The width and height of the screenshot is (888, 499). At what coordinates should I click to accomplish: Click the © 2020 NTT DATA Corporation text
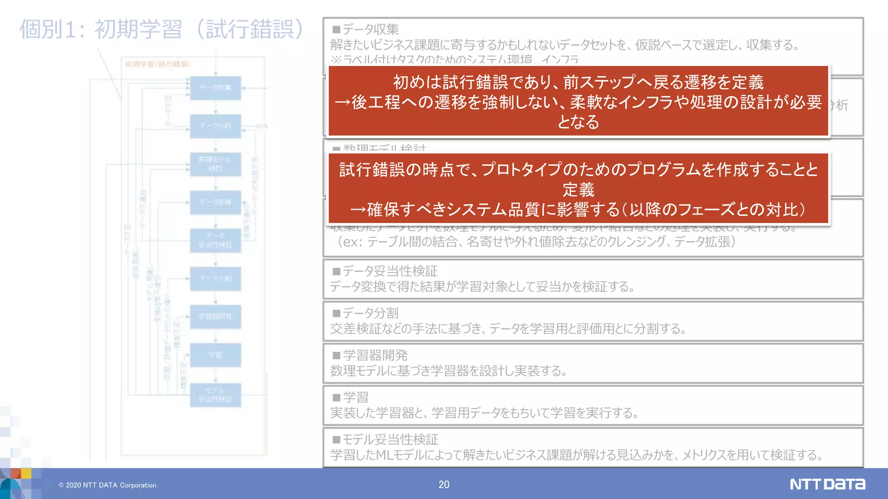pyautogui.click(x=108, y=485)
